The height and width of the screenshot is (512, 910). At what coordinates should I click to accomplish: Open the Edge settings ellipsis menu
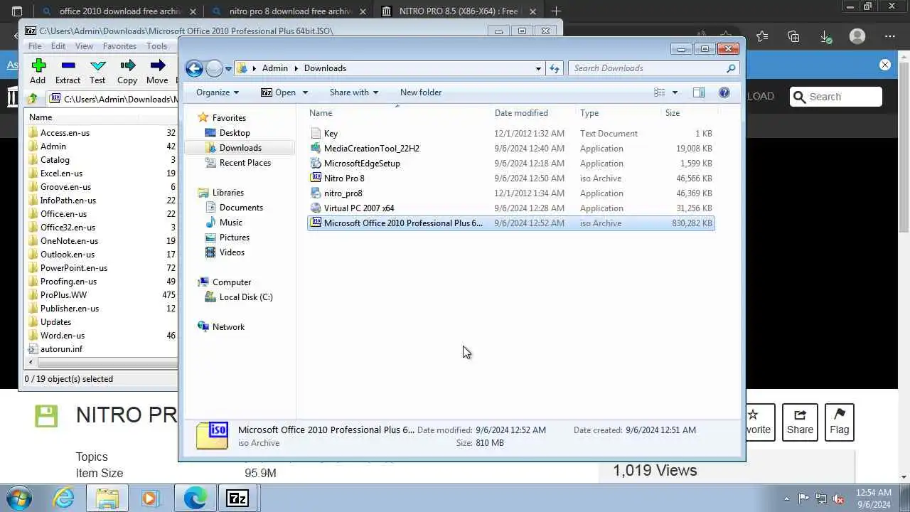pos(889,36)
